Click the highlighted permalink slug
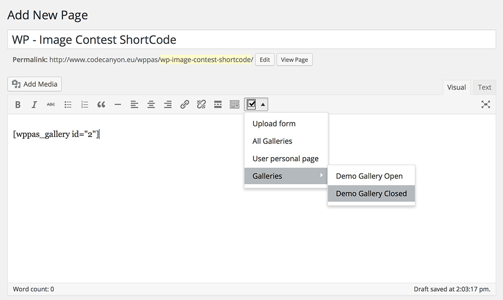Image resolution: width=503 pixels, height=300 pixels. point(206,60)
